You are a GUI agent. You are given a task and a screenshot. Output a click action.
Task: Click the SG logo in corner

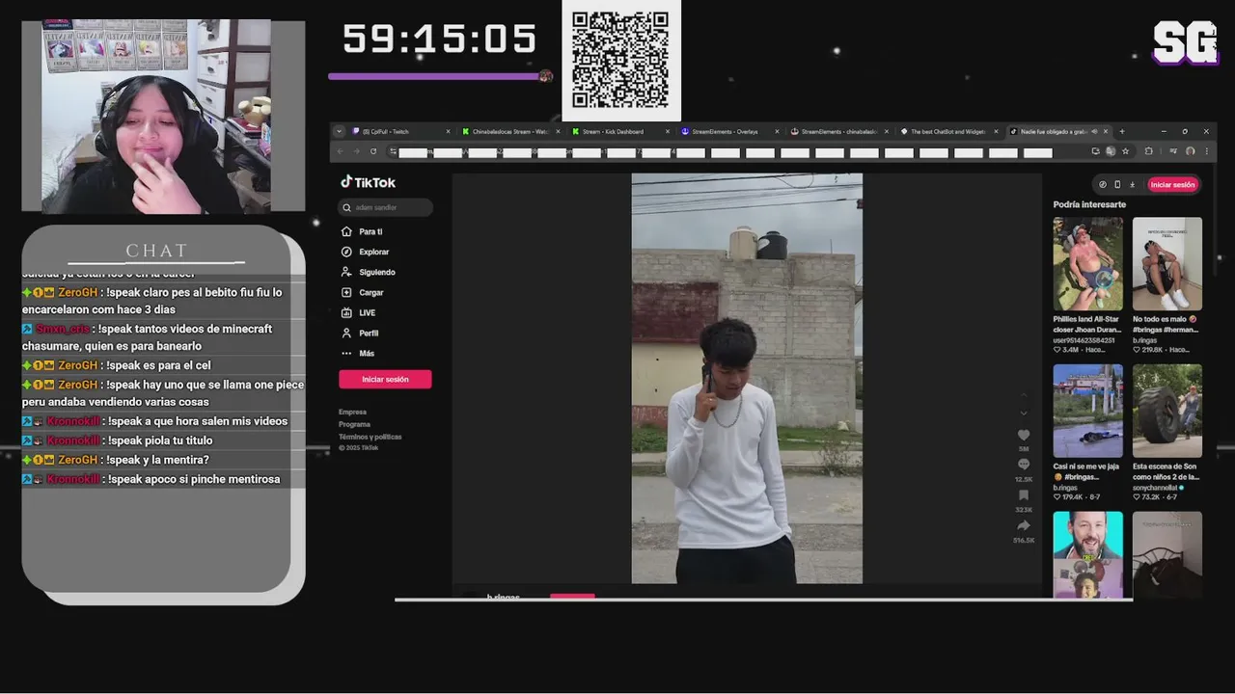point(1185,42)
